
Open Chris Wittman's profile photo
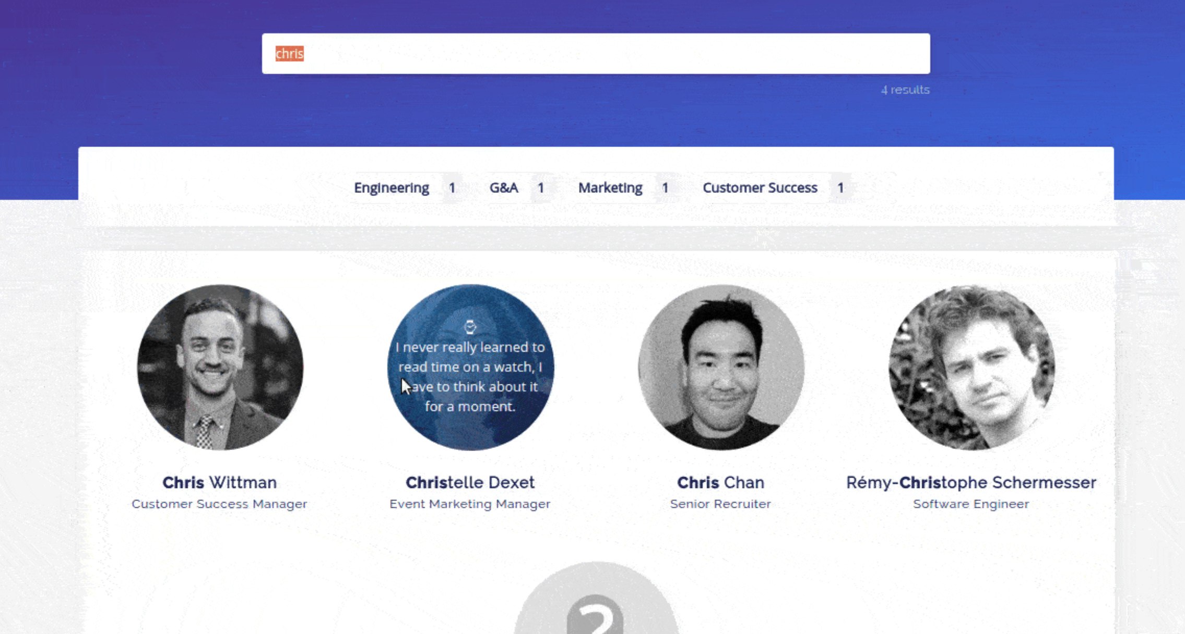(220, 367)
